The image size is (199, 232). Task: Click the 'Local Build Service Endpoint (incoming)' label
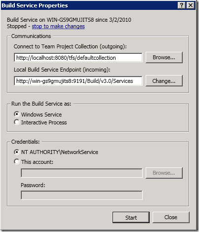coord(62,70)
